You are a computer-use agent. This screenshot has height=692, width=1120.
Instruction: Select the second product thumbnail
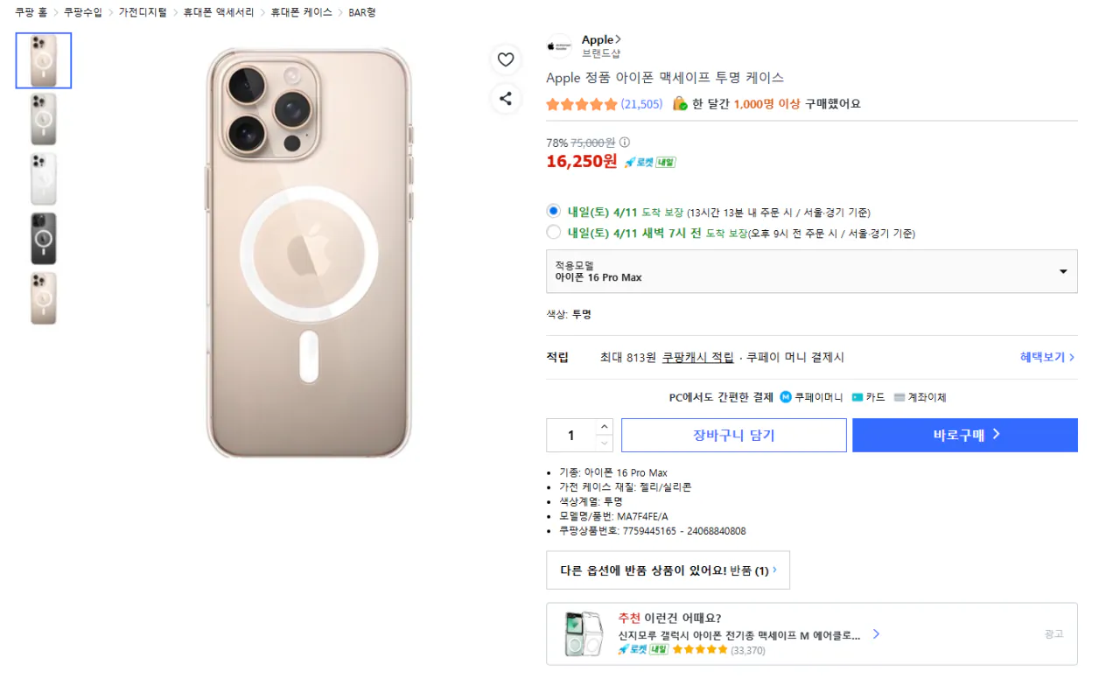point(43,119)
